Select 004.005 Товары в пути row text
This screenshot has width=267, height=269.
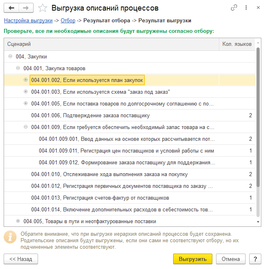coord(90,221)
